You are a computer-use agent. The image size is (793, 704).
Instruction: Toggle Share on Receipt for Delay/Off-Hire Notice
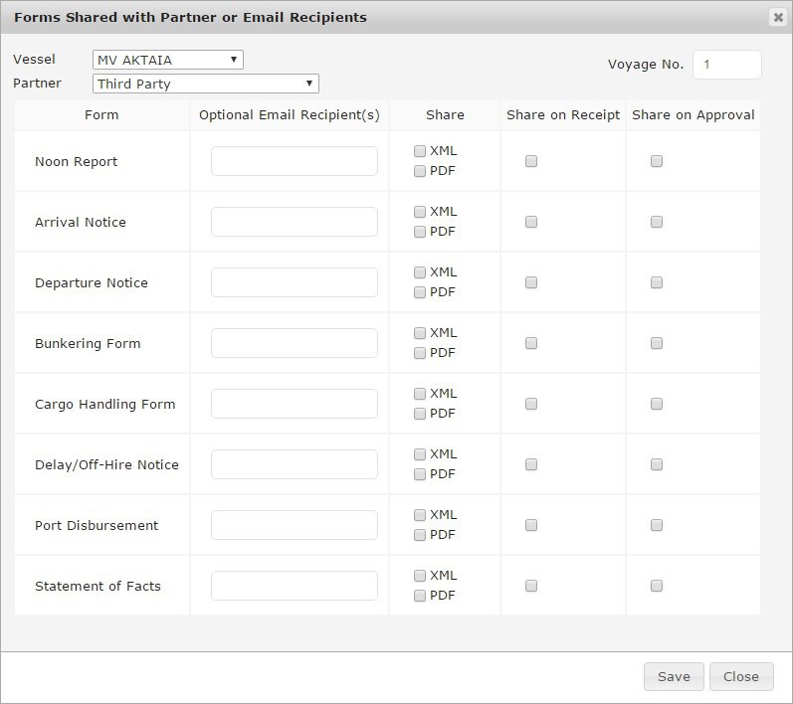[x=531, y=464]
